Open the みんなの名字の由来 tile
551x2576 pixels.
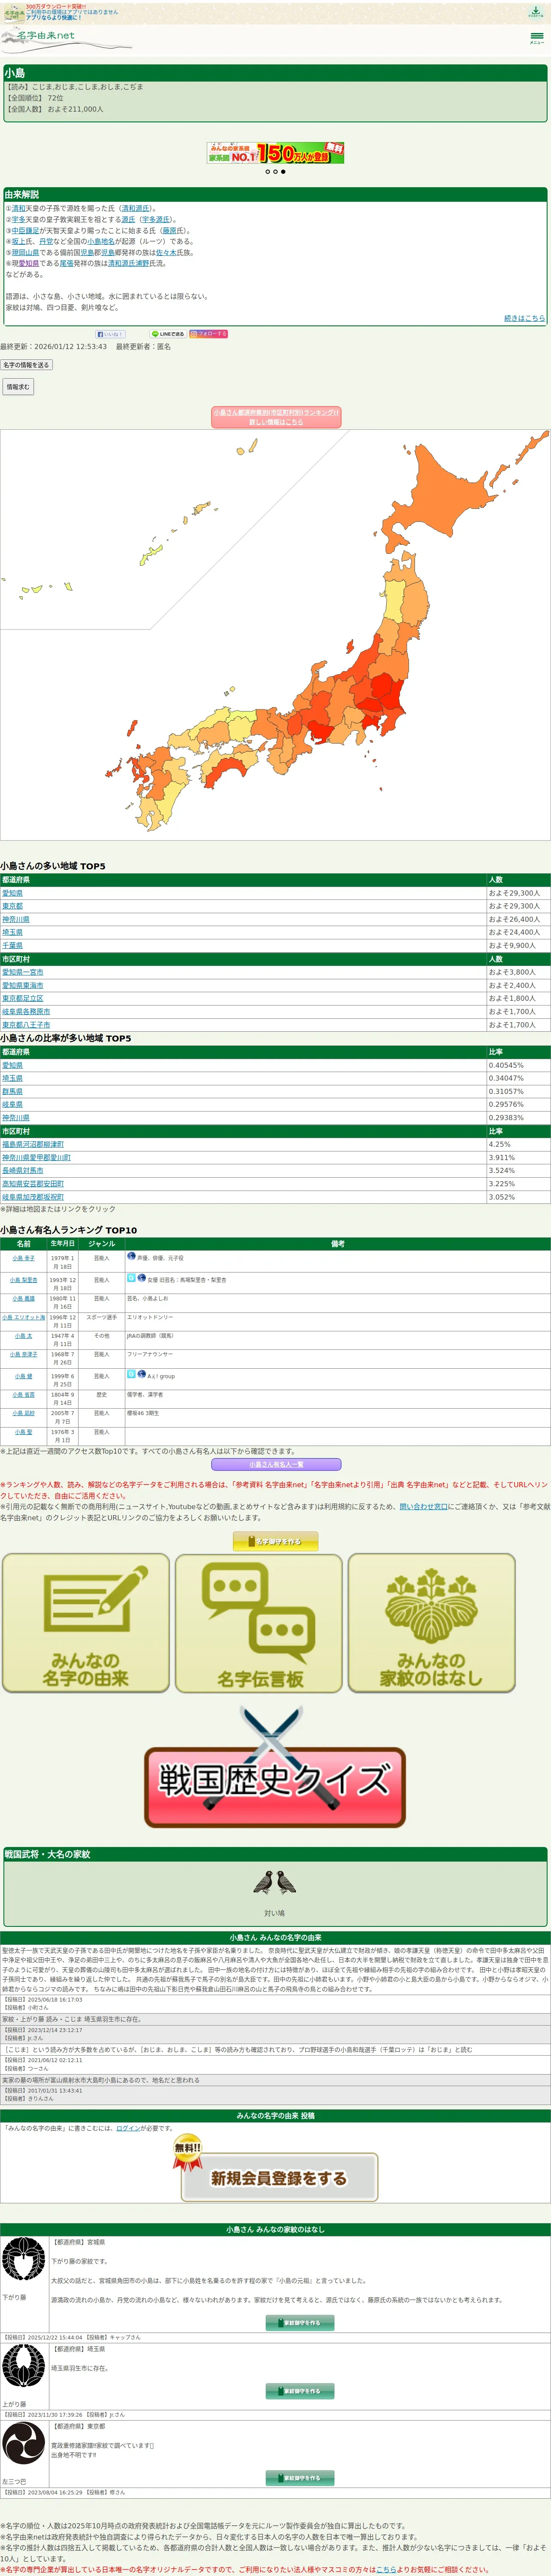[86, 1622]
